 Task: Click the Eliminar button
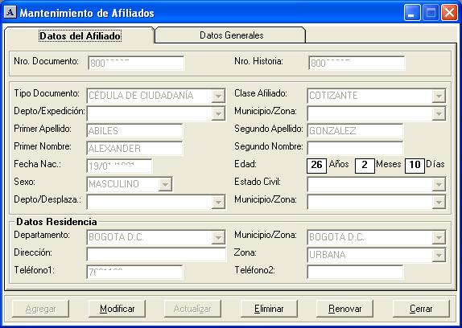tap(269, 309)
